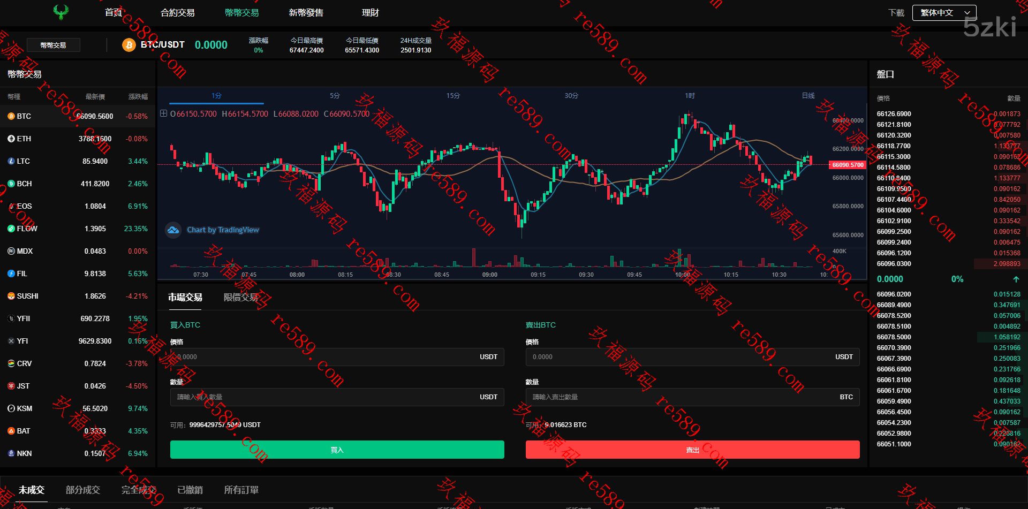Click the orange Bitcoin icon beside BTC/USDT
This screenshot has height=509, width=1028.
click(x=128, y=45)
